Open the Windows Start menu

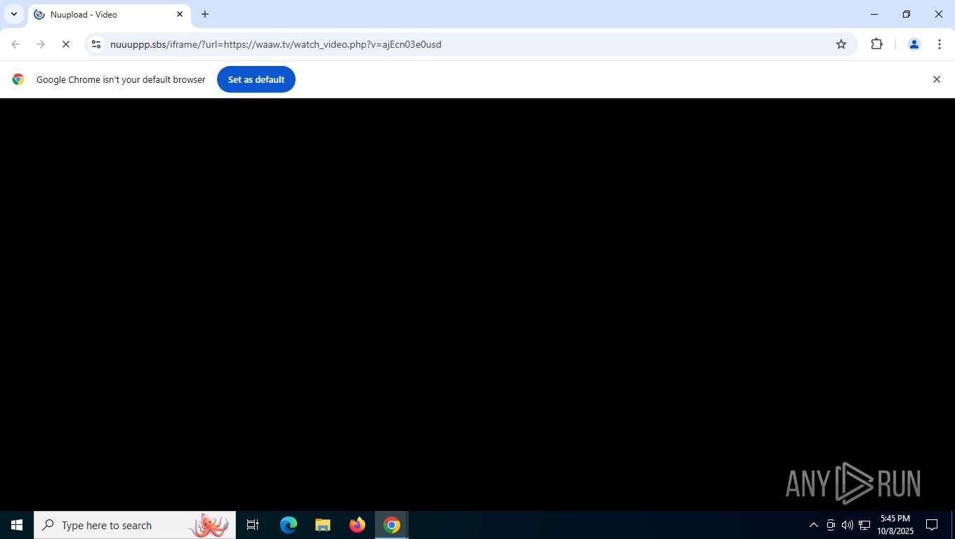(17, 525)
